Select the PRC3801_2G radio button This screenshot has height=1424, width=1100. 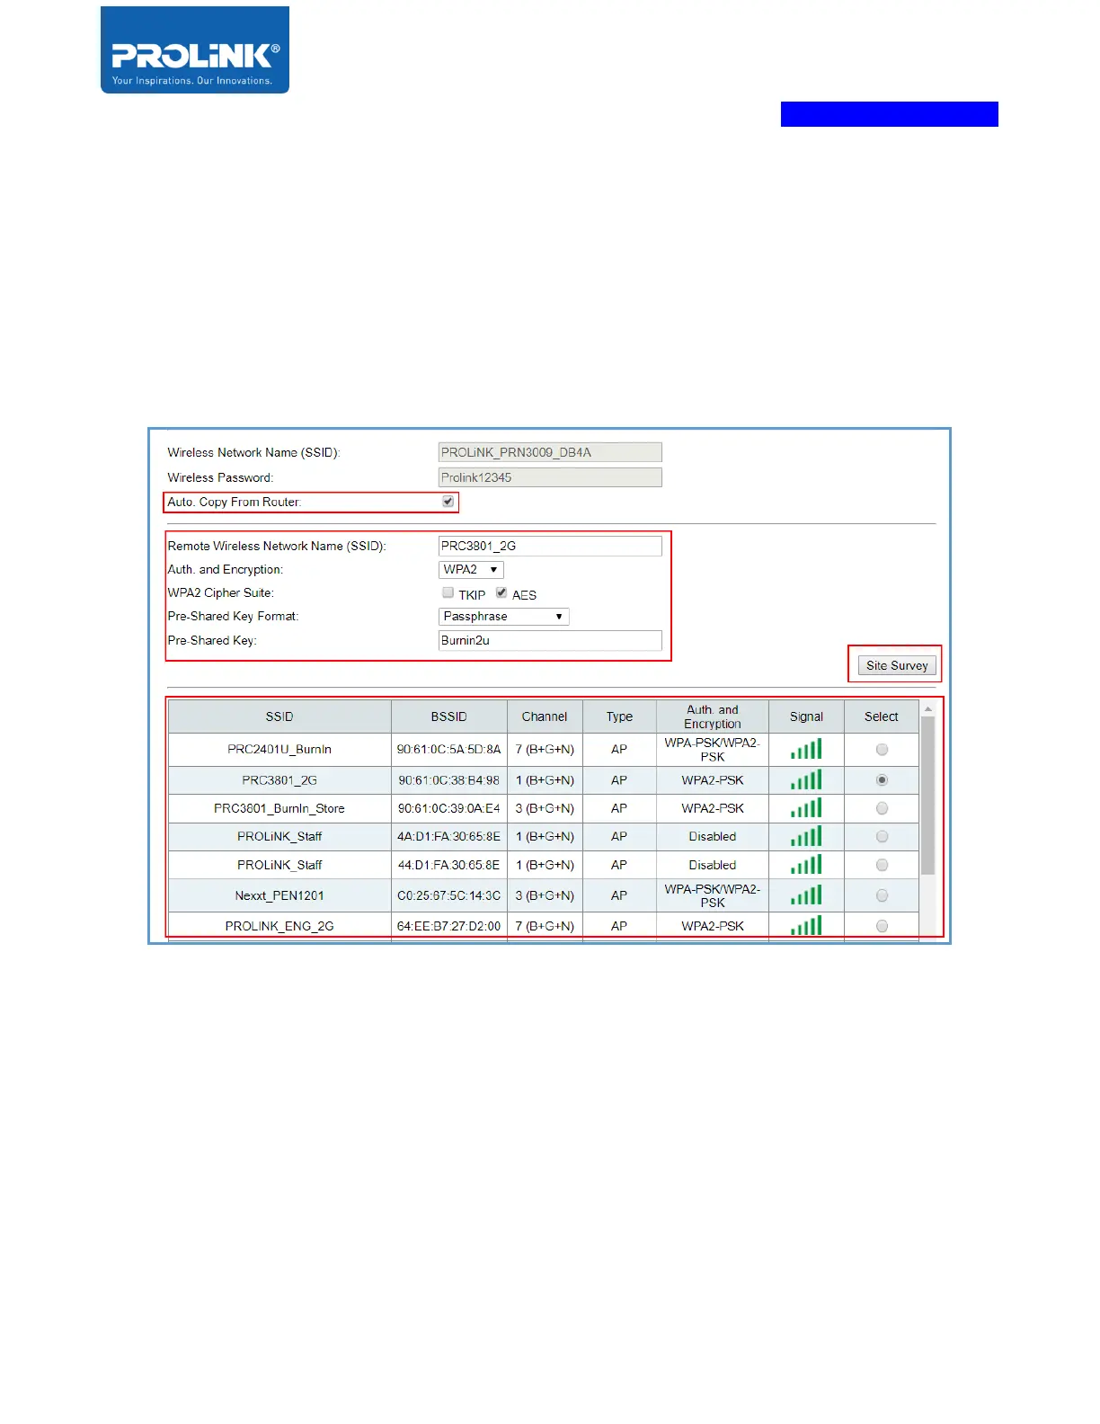pos(882,780)
